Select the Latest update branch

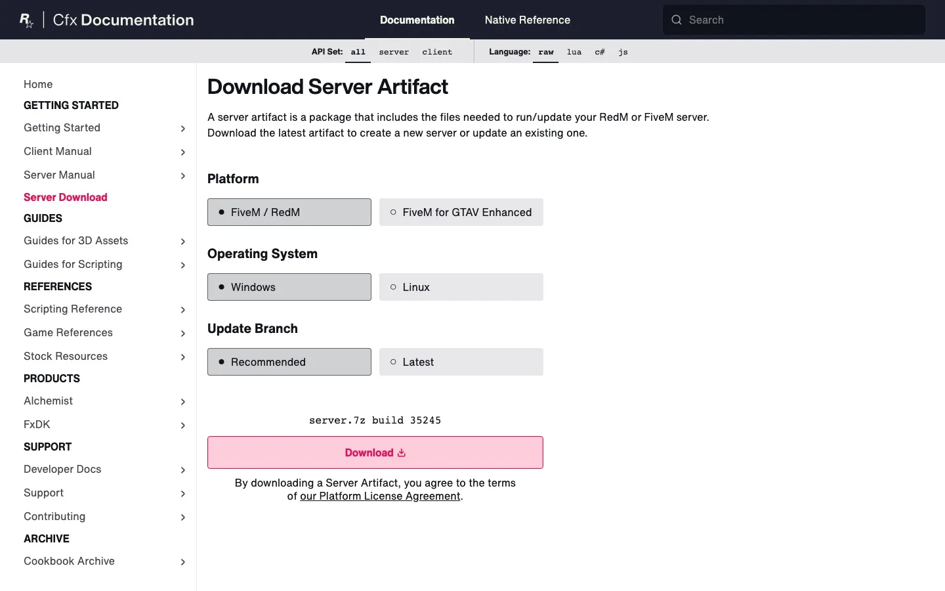[461, 362]
